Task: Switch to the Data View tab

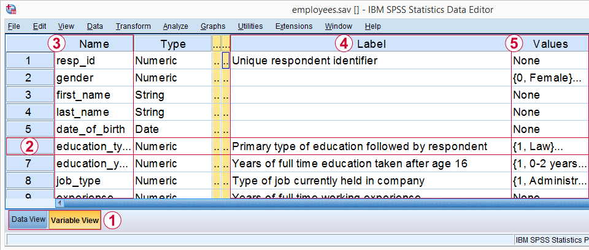Action: [x=28, y=219]
